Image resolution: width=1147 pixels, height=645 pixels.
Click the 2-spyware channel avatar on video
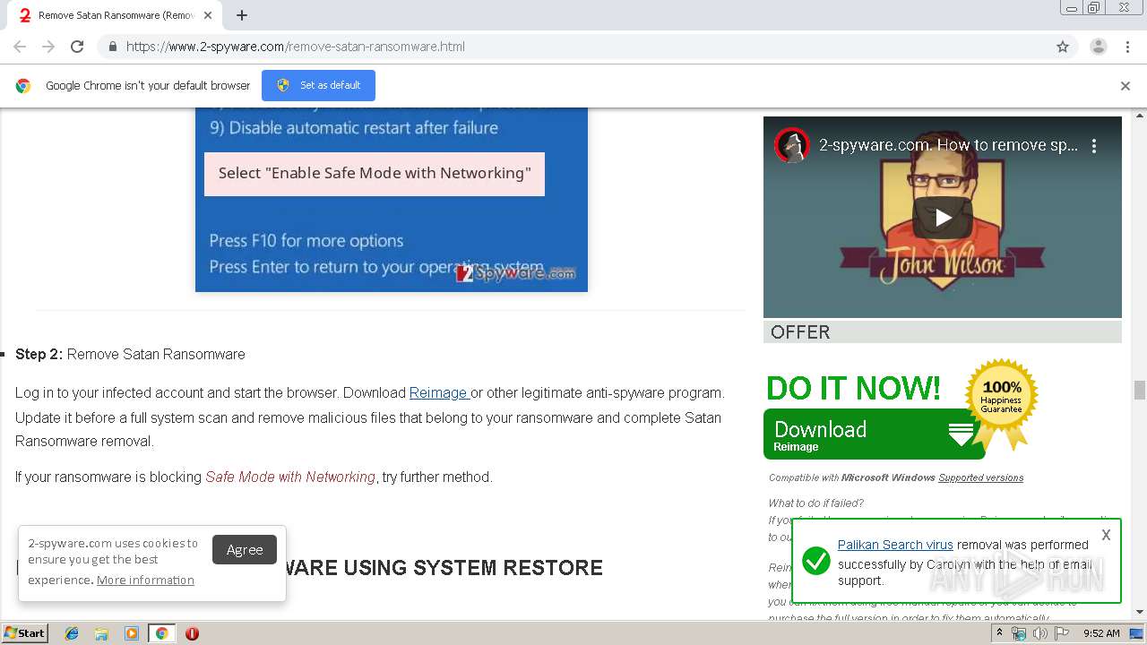[792, 145]
